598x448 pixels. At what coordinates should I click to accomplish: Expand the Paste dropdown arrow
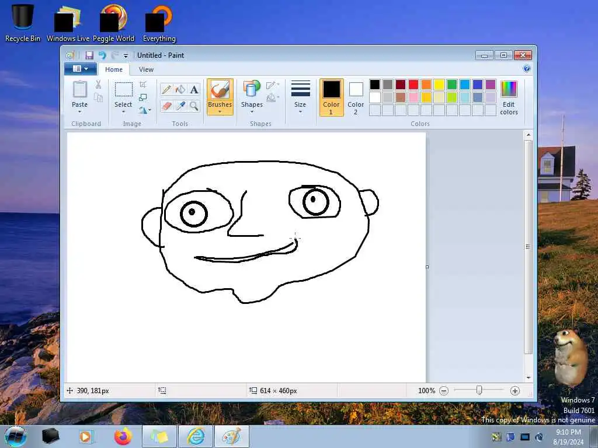click(x=79, y=111)
